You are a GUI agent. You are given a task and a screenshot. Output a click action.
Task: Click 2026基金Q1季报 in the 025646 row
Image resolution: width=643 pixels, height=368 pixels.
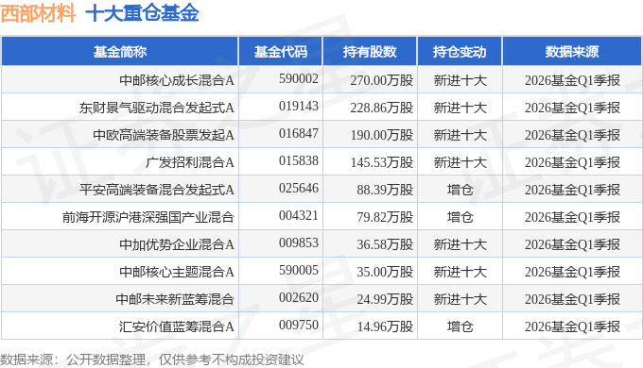[x=572, y=190]
